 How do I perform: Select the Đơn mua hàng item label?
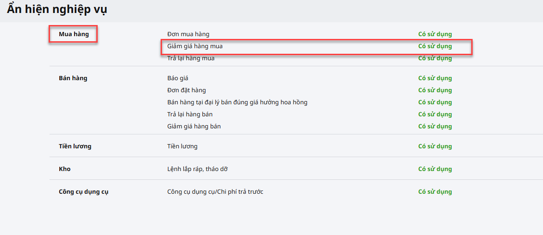188,34
